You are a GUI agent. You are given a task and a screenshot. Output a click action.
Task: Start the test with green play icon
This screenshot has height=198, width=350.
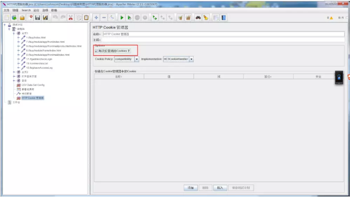pyautogui.click(x=122, y=17)
